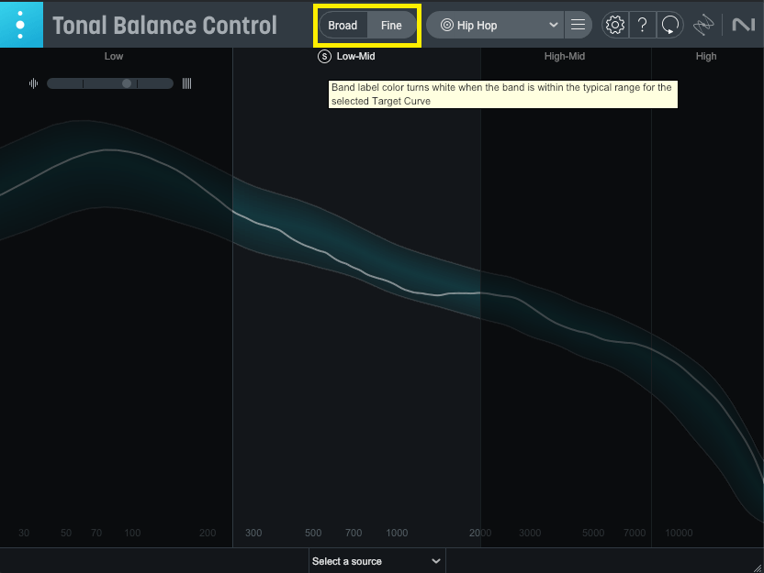Click the Native Instruments logo
Viewport: 764px width, 573px height.
pos(743,25)
